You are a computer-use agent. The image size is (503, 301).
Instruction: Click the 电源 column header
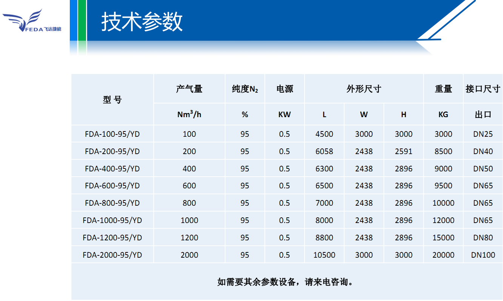click(285, 89)
